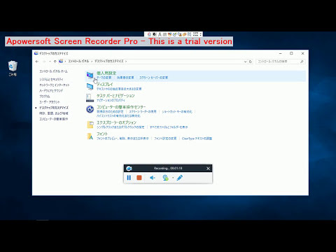Click ナビゲーションのプロパティ link
Screen dimensions: 336x252
[111, 100]
